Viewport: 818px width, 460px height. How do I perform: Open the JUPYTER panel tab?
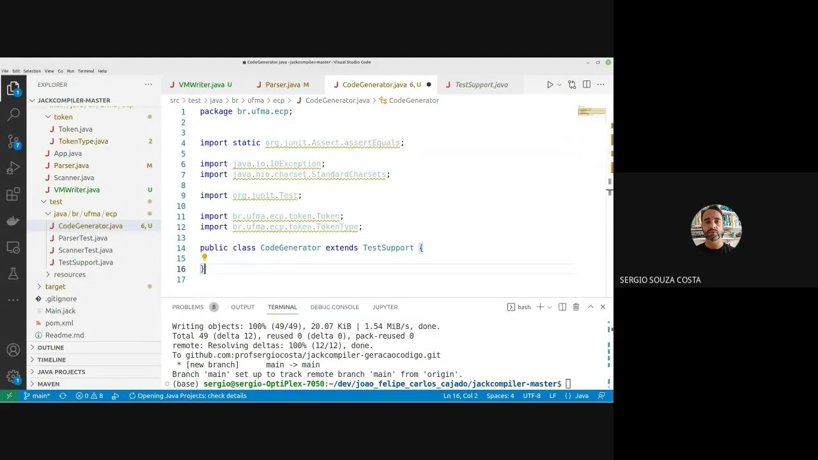tap(385, 307)
